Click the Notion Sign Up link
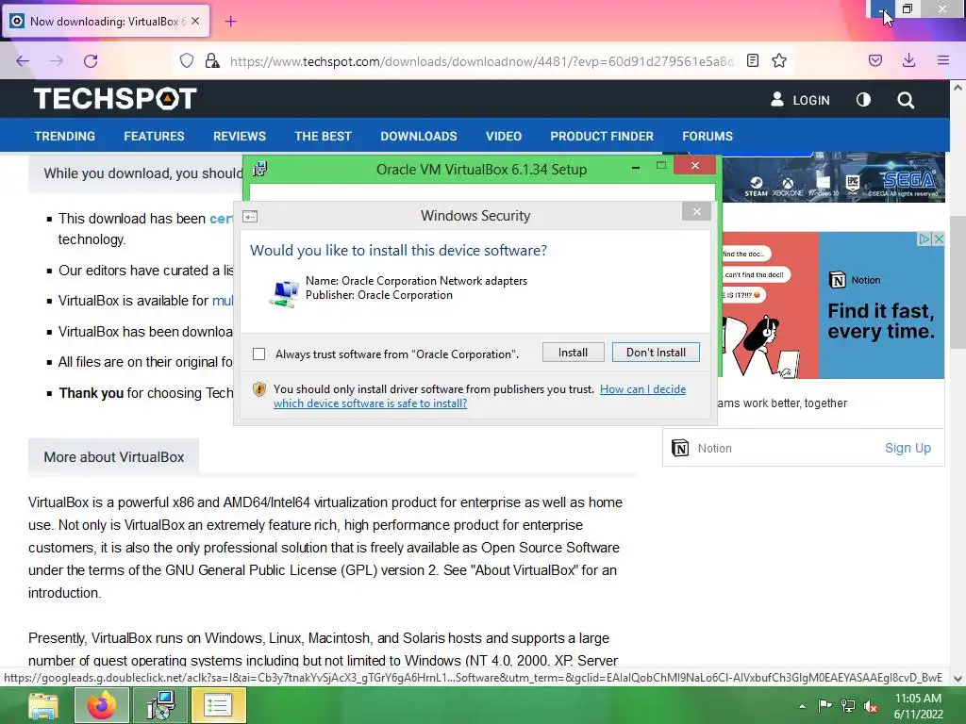Image resolution: width=966 pixels, height=724 pixels. point(908,448)
